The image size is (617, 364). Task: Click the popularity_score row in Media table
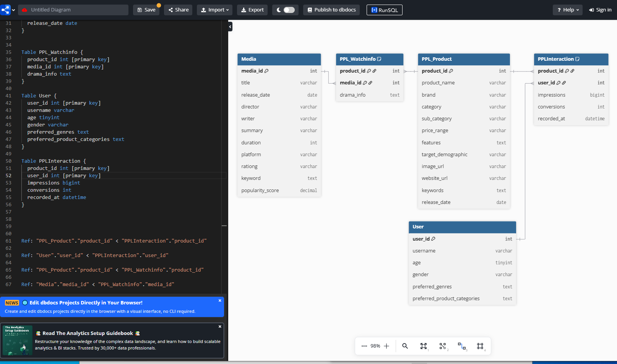click(279, 191)
